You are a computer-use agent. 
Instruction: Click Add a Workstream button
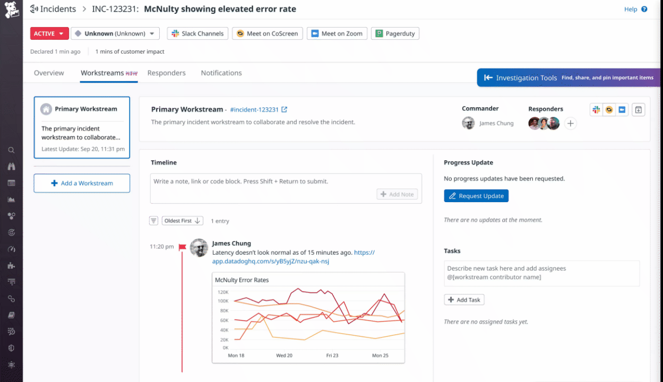click(x=82, y=183)
